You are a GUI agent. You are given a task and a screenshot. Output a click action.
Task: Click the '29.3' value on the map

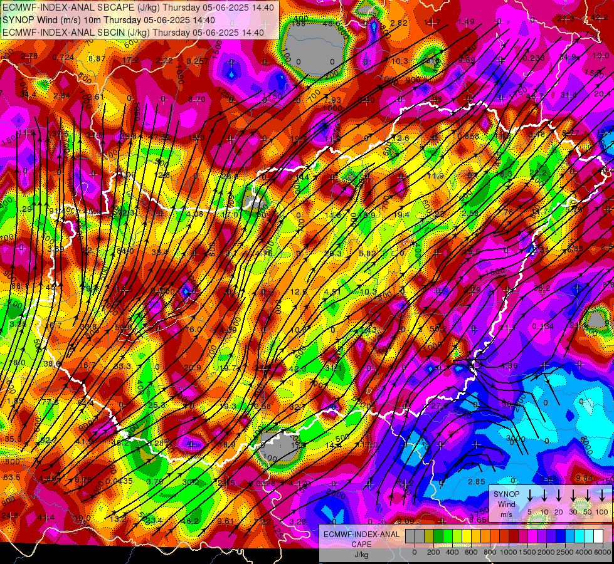coord(333,254)
